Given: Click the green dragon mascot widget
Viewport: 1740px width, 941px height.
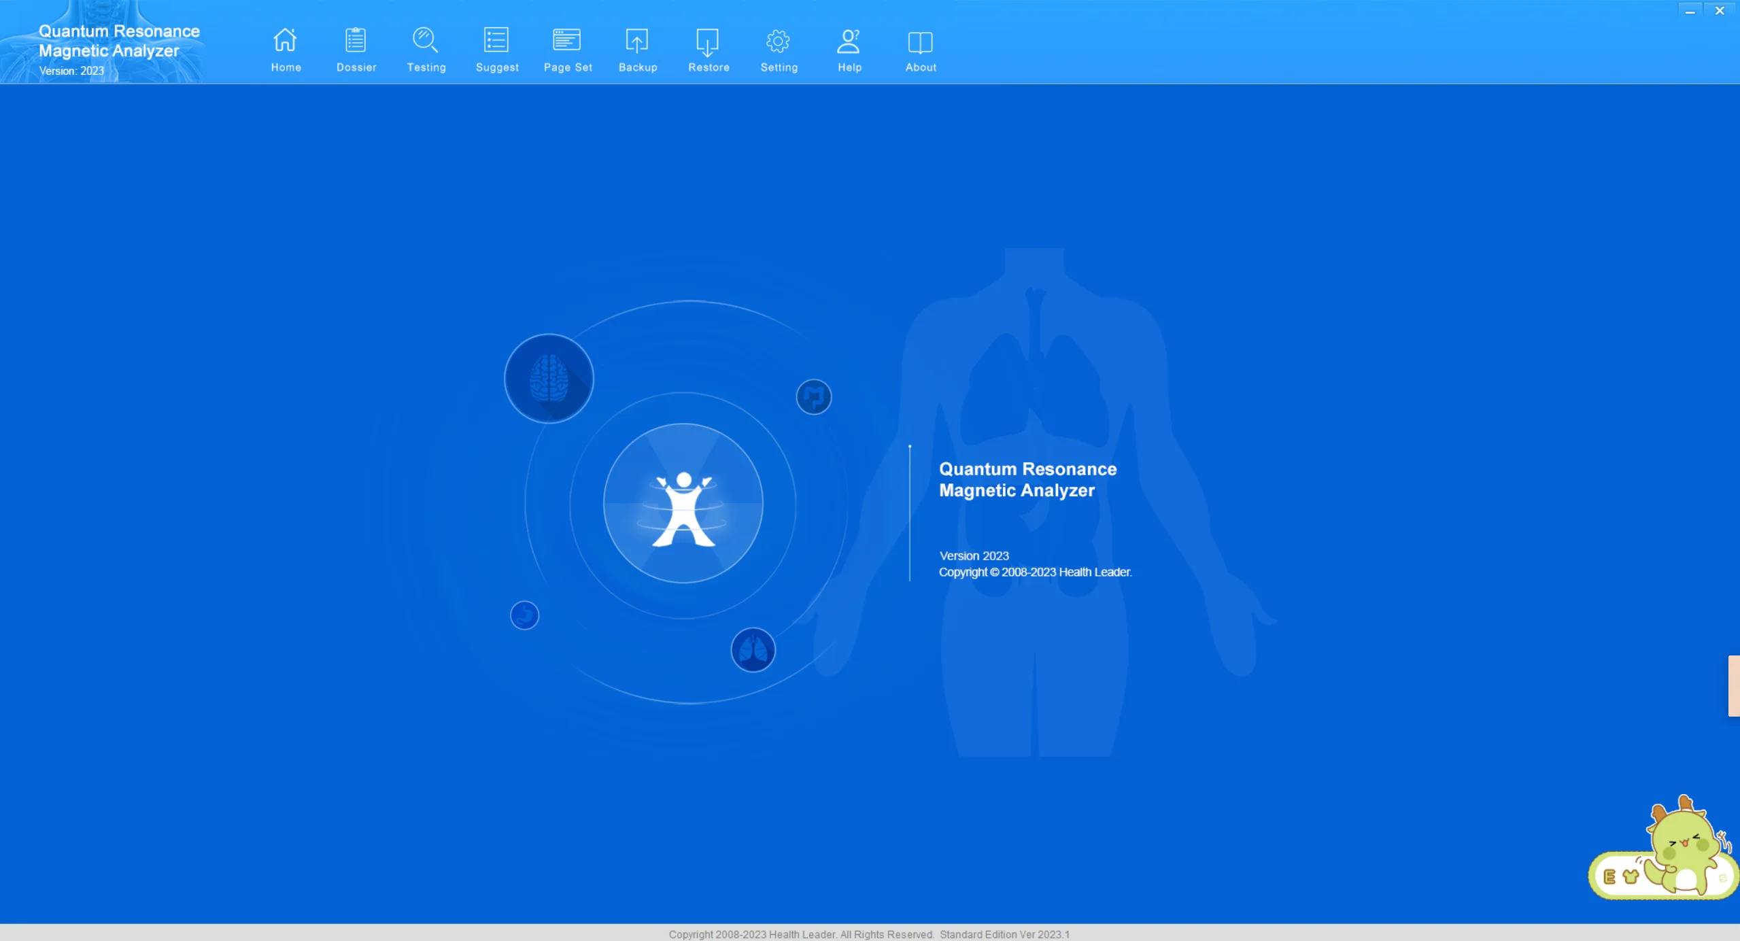Looking at the screenshot, I should [x=1682, y=843].
